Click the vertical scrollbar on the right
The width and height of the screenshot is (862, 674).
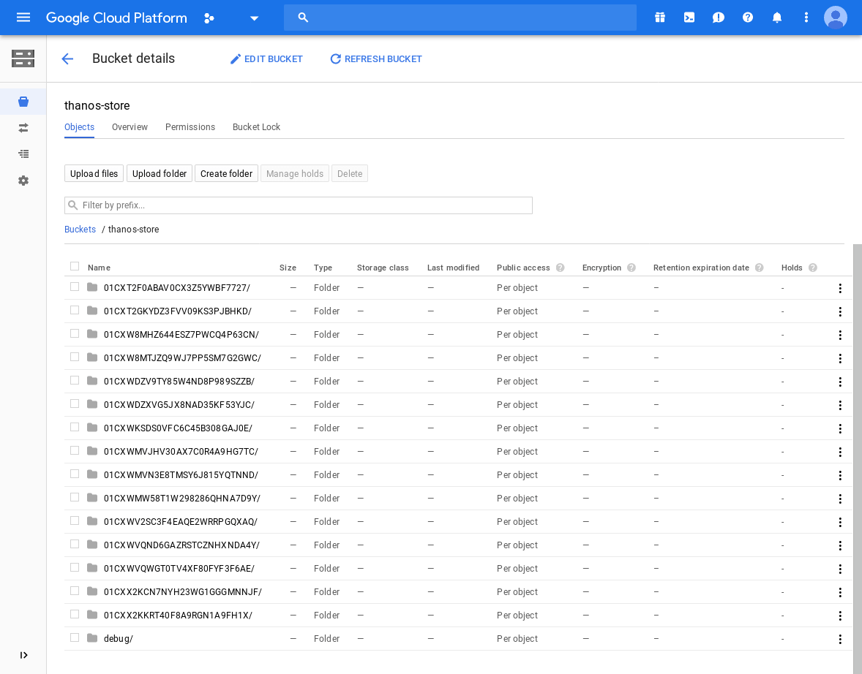tap(857, 453)
